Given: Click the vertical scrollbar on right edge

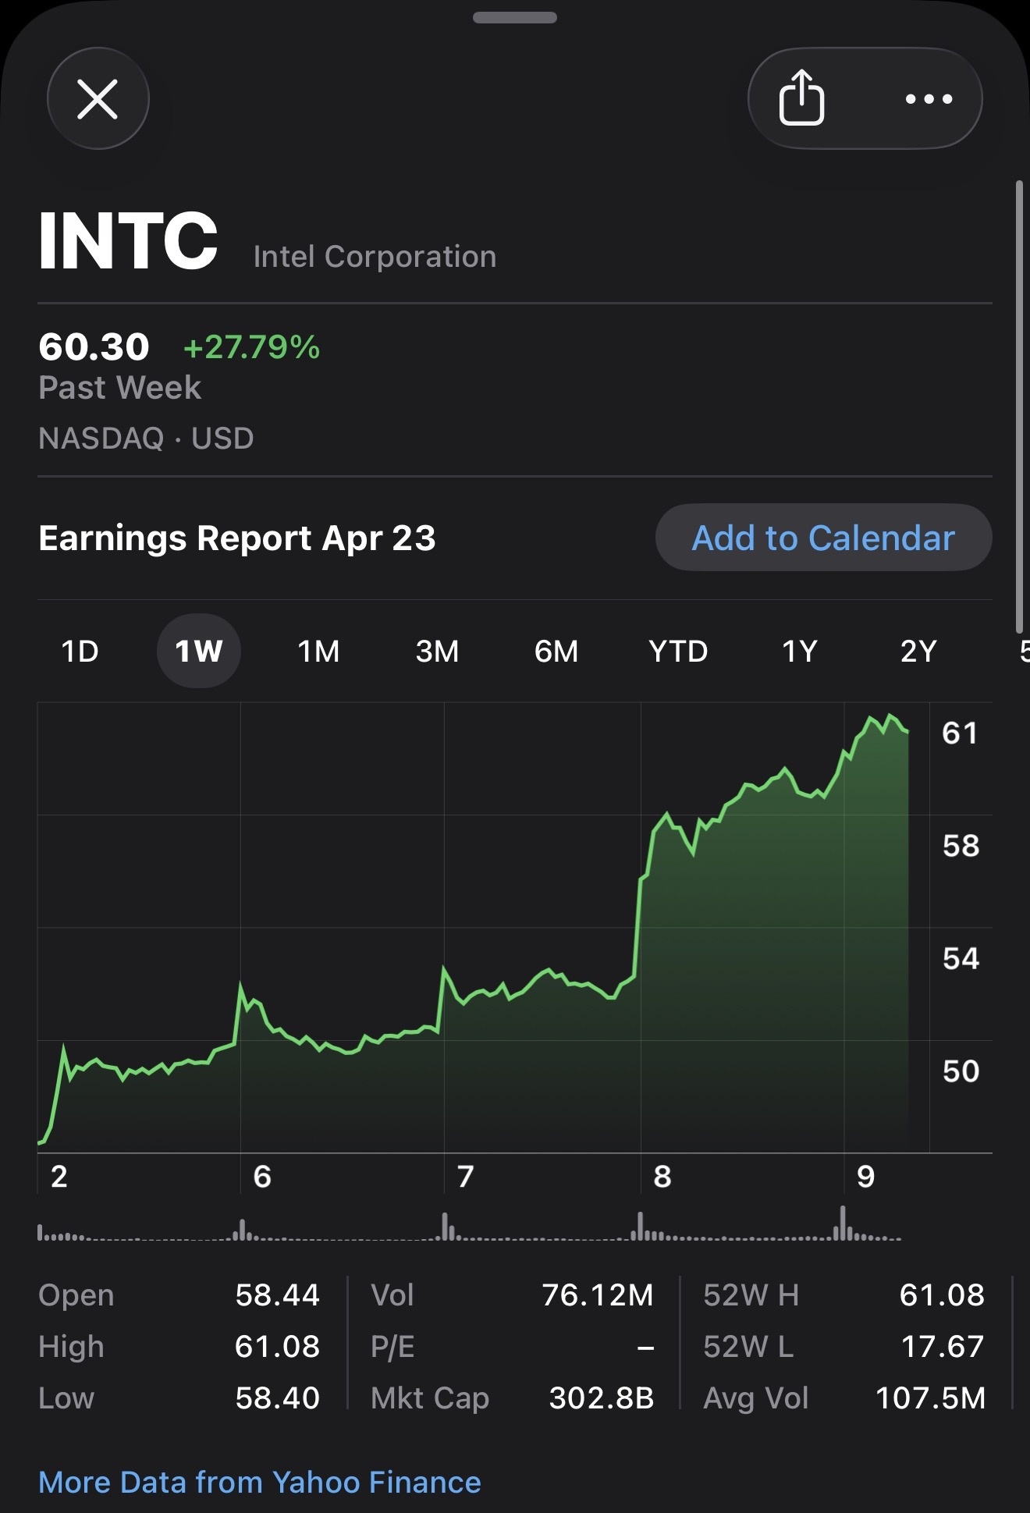Looking at the screenshot, I should [1018, 407].
